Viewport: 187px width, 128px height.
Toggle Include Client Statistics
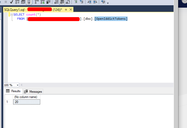click(48, 2)
